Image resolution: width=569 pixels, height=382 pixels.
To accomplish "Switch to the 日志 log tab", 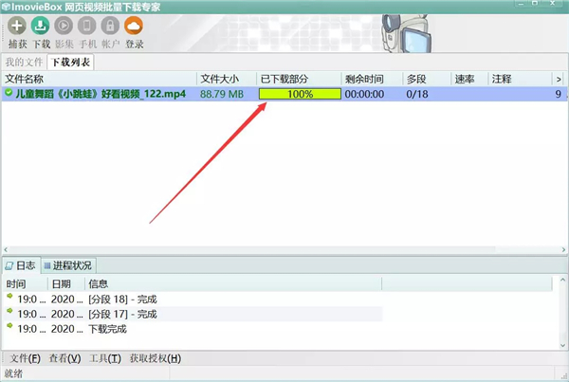I will 21,265.
